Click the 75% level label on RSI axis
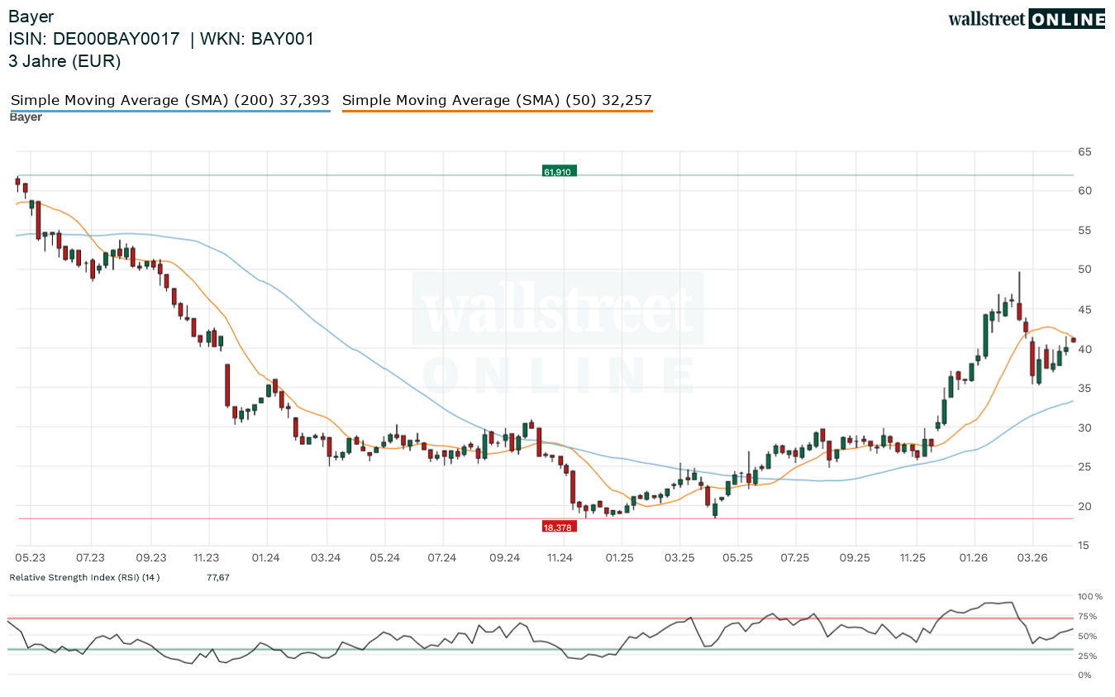This screenshot has width=1115, height=697. [1087, 617]
